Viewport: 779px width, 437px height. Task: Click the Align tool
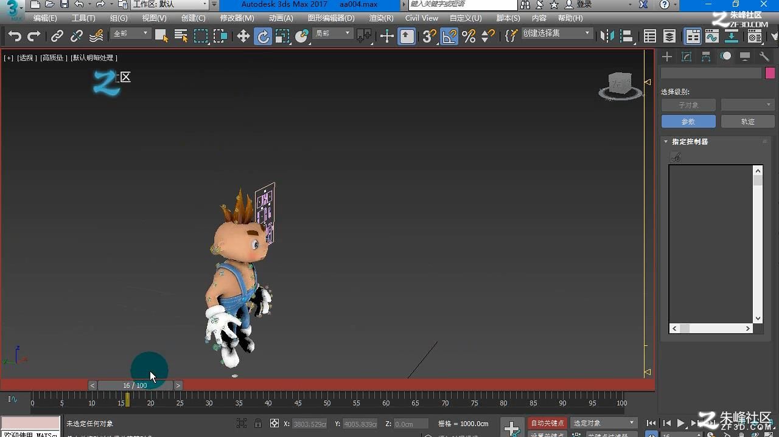coord(627,36)
